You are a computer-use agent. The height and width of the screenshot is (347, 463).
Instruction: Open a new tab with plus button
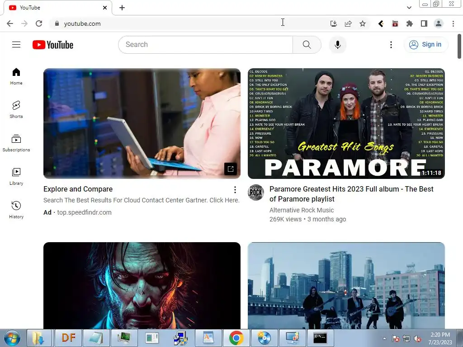coord(122,8)
